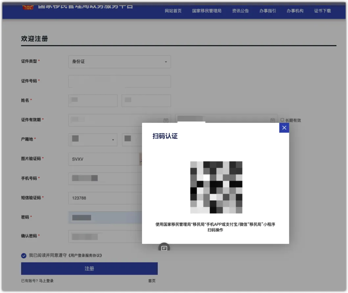Click into the 证件号码 input field
This screenshot has height=293, width=348.
click(119, 81)
